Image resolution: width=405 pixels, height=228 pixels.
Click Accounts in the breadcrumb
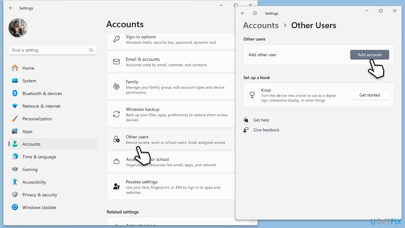pyautogui.click(x=261, y=25)
